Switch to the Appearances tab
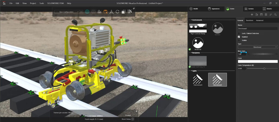Screen dimensions: 279x122 [216, 9]
